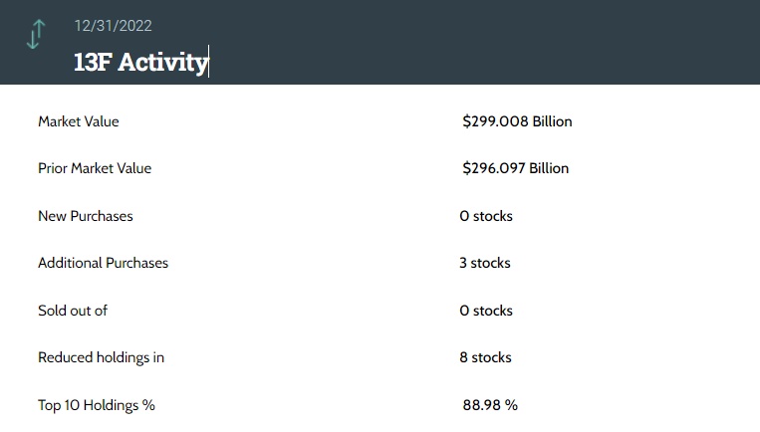
Task: Click the 13F Activity title
Action: (x=140, y=62)
